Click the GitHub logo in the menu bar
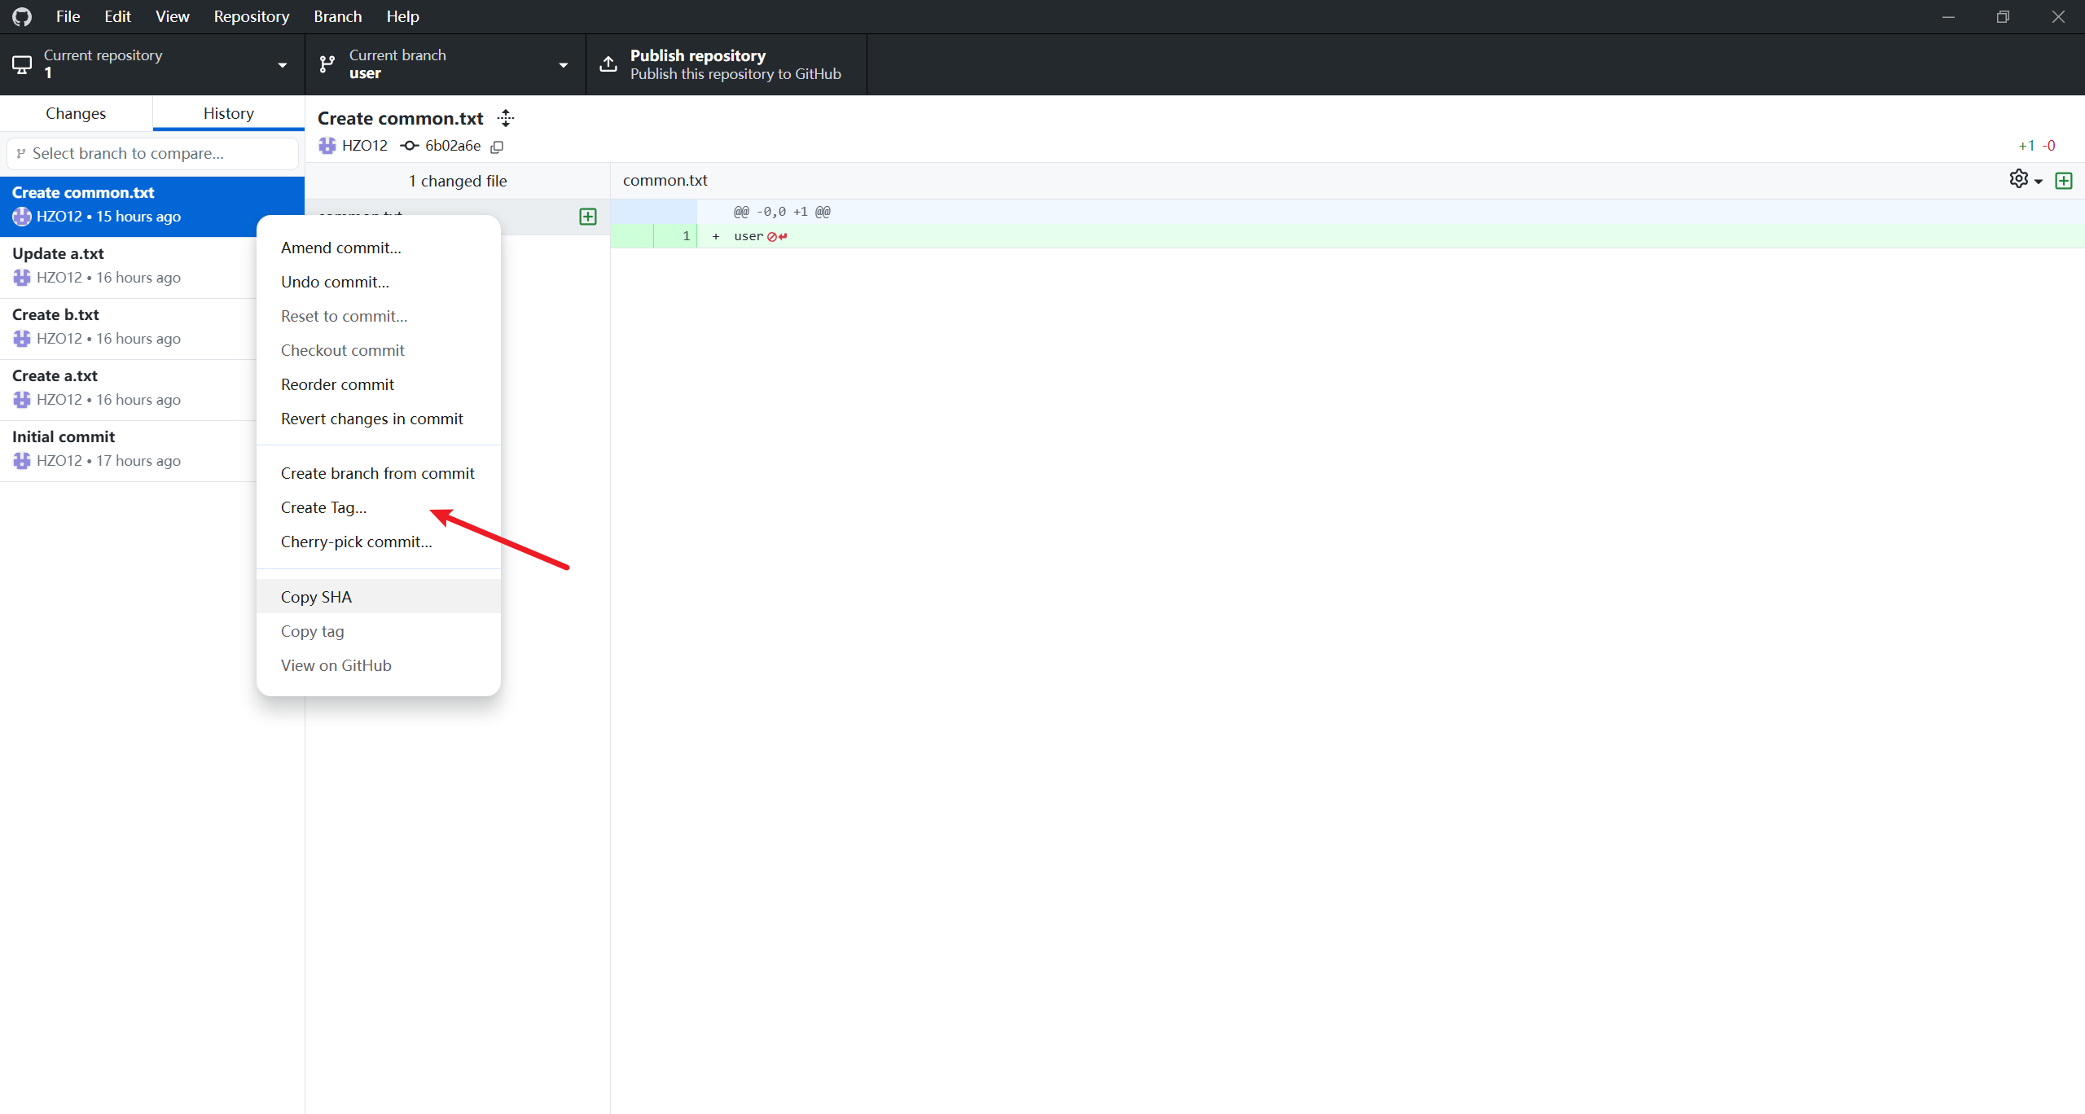Screen dimensions: 2085x1114 point(22,16)
